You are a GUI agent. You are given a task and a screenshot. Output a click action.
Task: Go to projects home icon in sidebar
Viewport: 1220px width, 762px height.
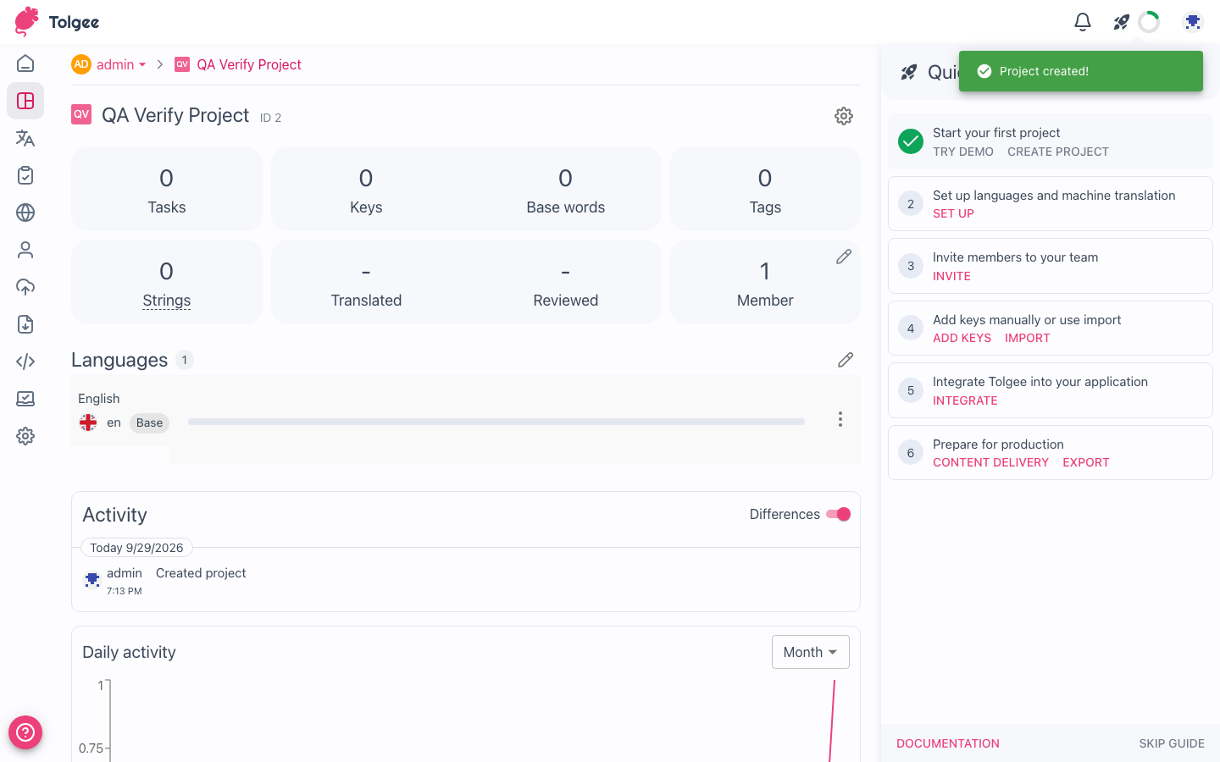pyautogui.click(x=25, y=63)
